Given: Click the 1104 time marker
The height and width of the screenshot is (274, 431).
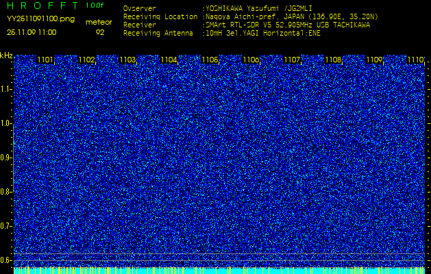Looking at the screenshot, I should pyautogui.click(x=169, y=60).
